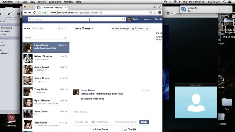Open Ryan Malvone conversation

(46, 102)
